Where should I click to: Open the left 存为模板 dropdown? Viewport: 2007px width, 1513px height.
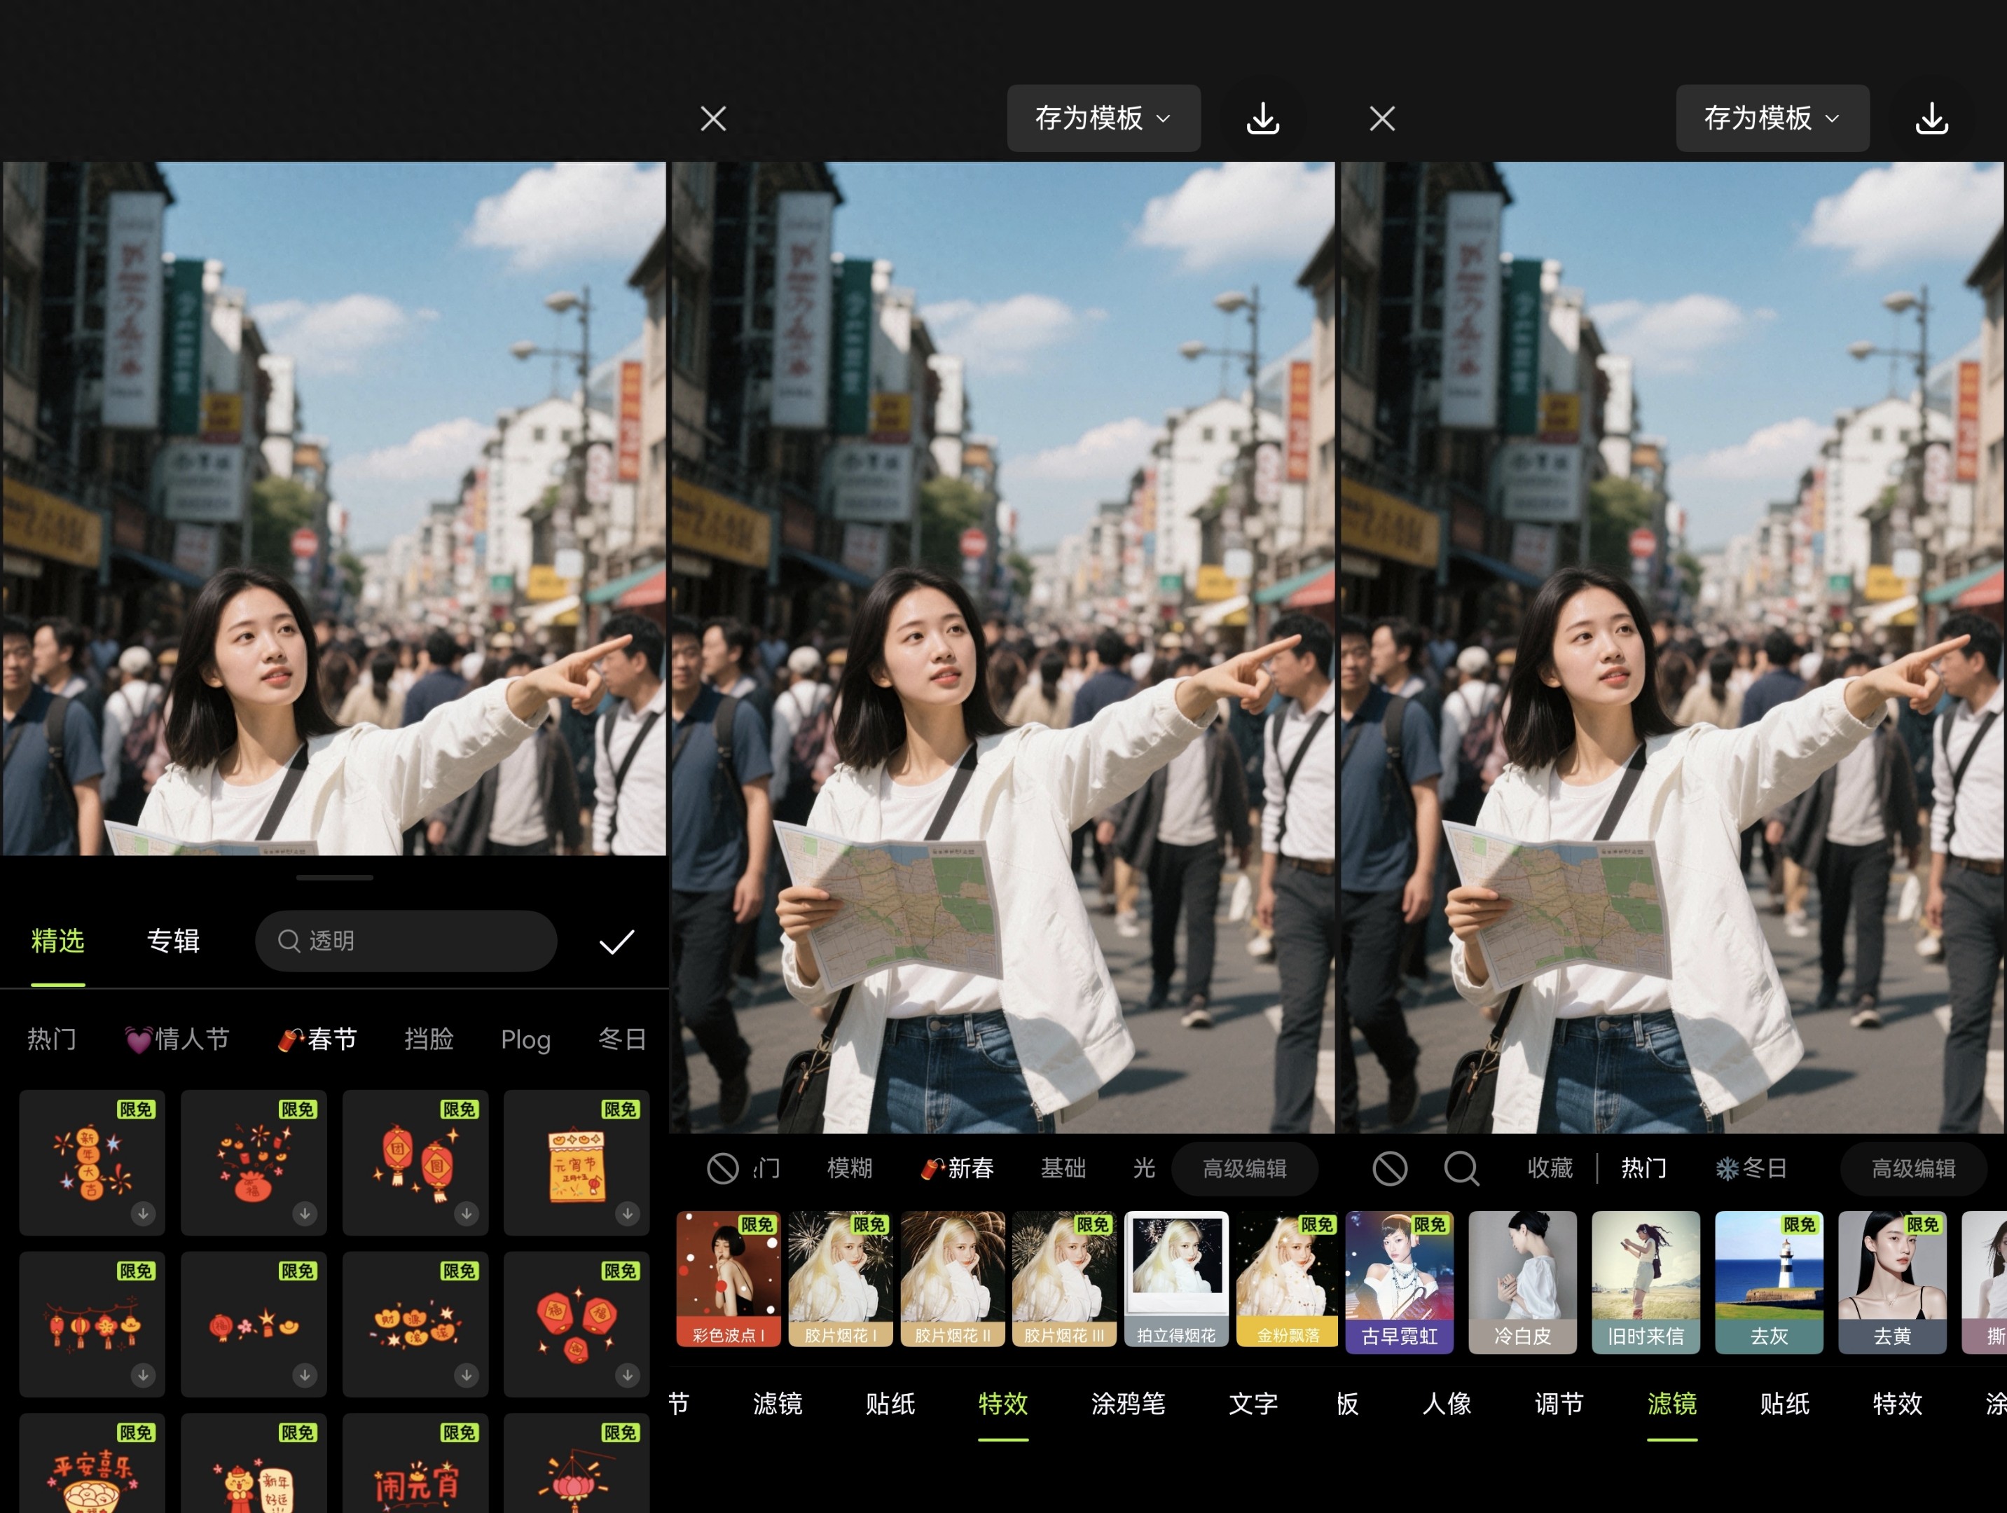pyautogui.click(x=1103, y=119)
